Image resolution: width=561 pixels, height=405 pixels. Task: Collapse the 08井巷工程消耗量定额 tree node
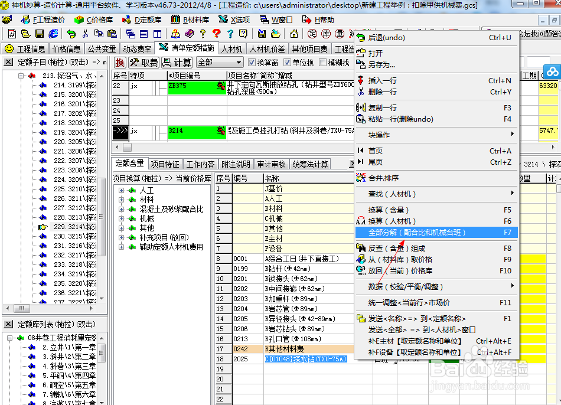point(9,338)
